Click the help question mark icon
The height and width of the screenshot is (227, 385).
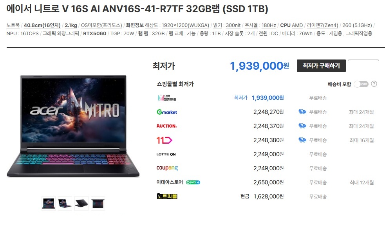coord(374,84)
